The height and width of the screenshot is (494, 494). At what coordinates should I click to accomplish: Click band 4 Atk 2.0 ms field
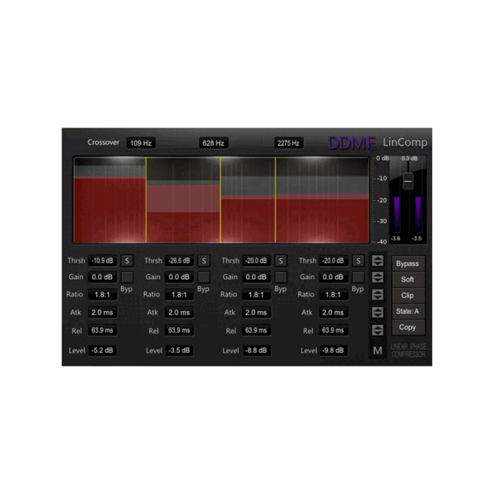[333, 313]
